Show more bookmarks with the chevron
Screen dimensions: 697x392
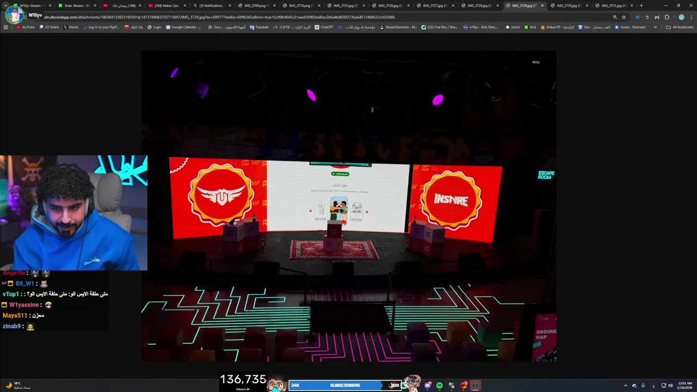(655, 27)
